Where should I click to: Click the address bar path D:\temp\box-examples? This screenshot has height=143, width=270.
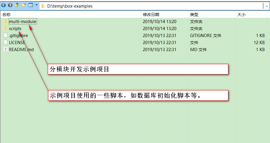pos(70,6)
